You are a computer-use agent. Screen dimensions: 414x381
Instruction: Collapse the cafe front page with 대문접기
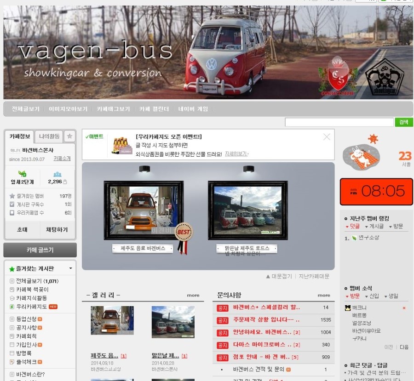(279, 276)
